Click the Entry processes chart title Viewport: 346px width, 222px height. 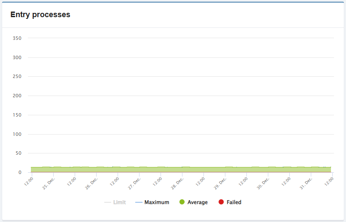point(40,15)
